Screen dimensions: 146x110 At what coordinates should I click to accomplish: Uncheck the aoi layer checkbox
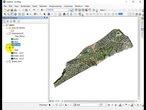[x=10, y=47]
